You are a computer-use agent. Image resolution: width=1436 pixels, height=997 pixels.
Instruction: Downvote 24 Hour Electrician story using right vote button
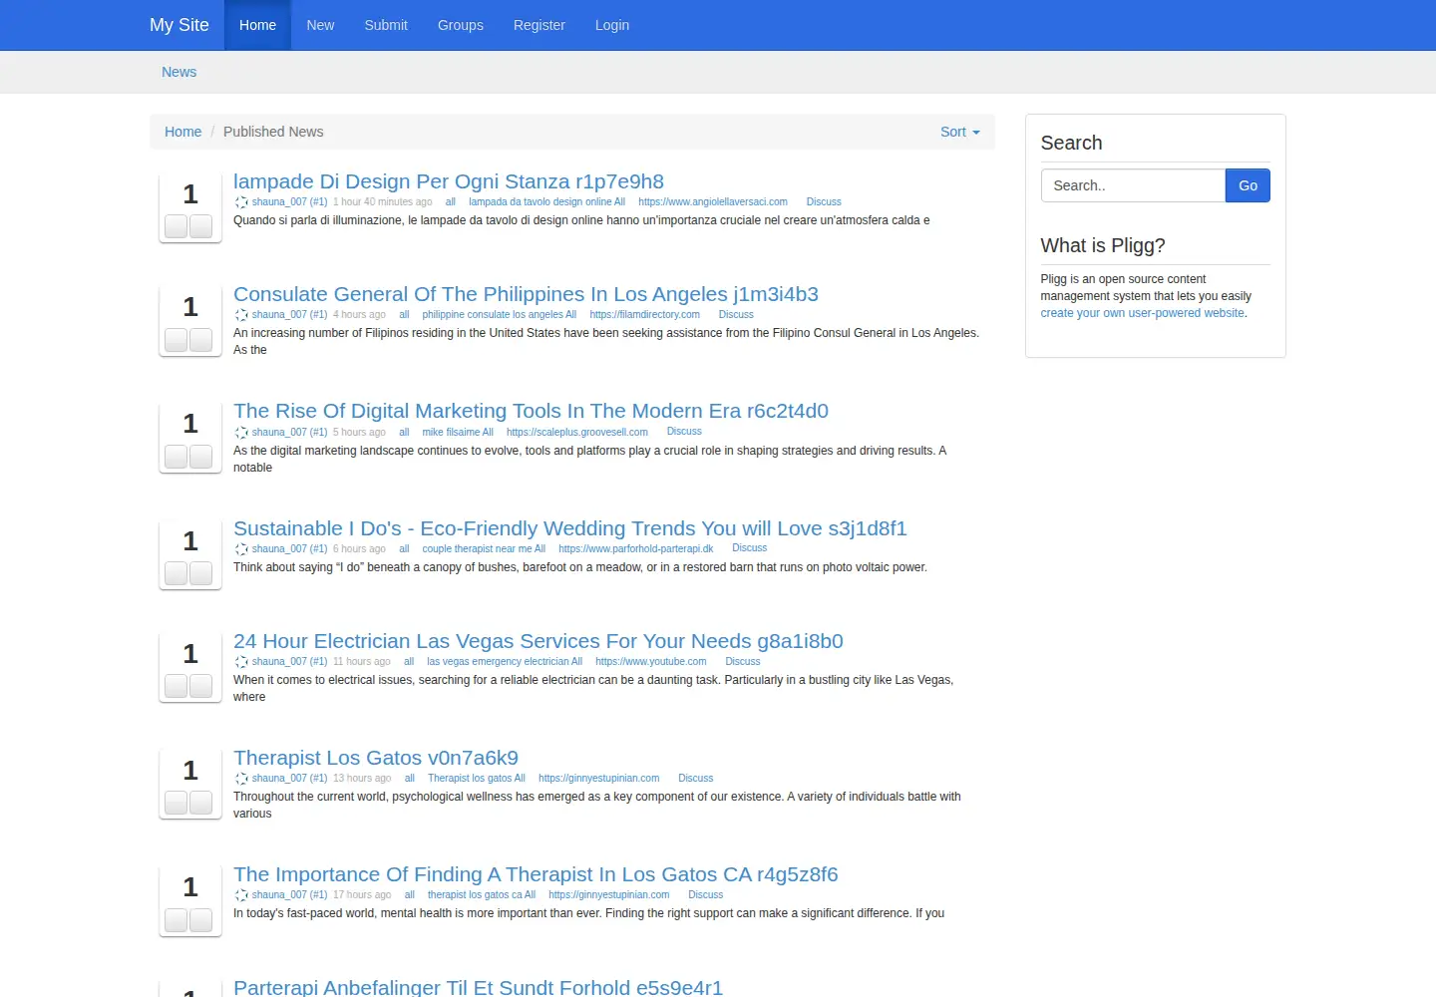(200, 686)
